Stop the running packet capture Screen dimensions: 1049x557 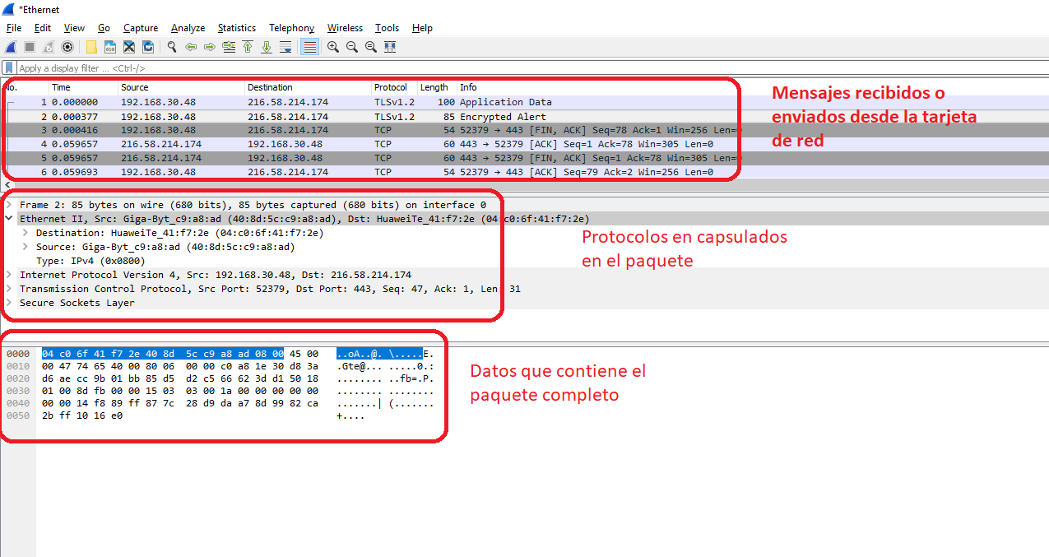(x=30, y=47)
